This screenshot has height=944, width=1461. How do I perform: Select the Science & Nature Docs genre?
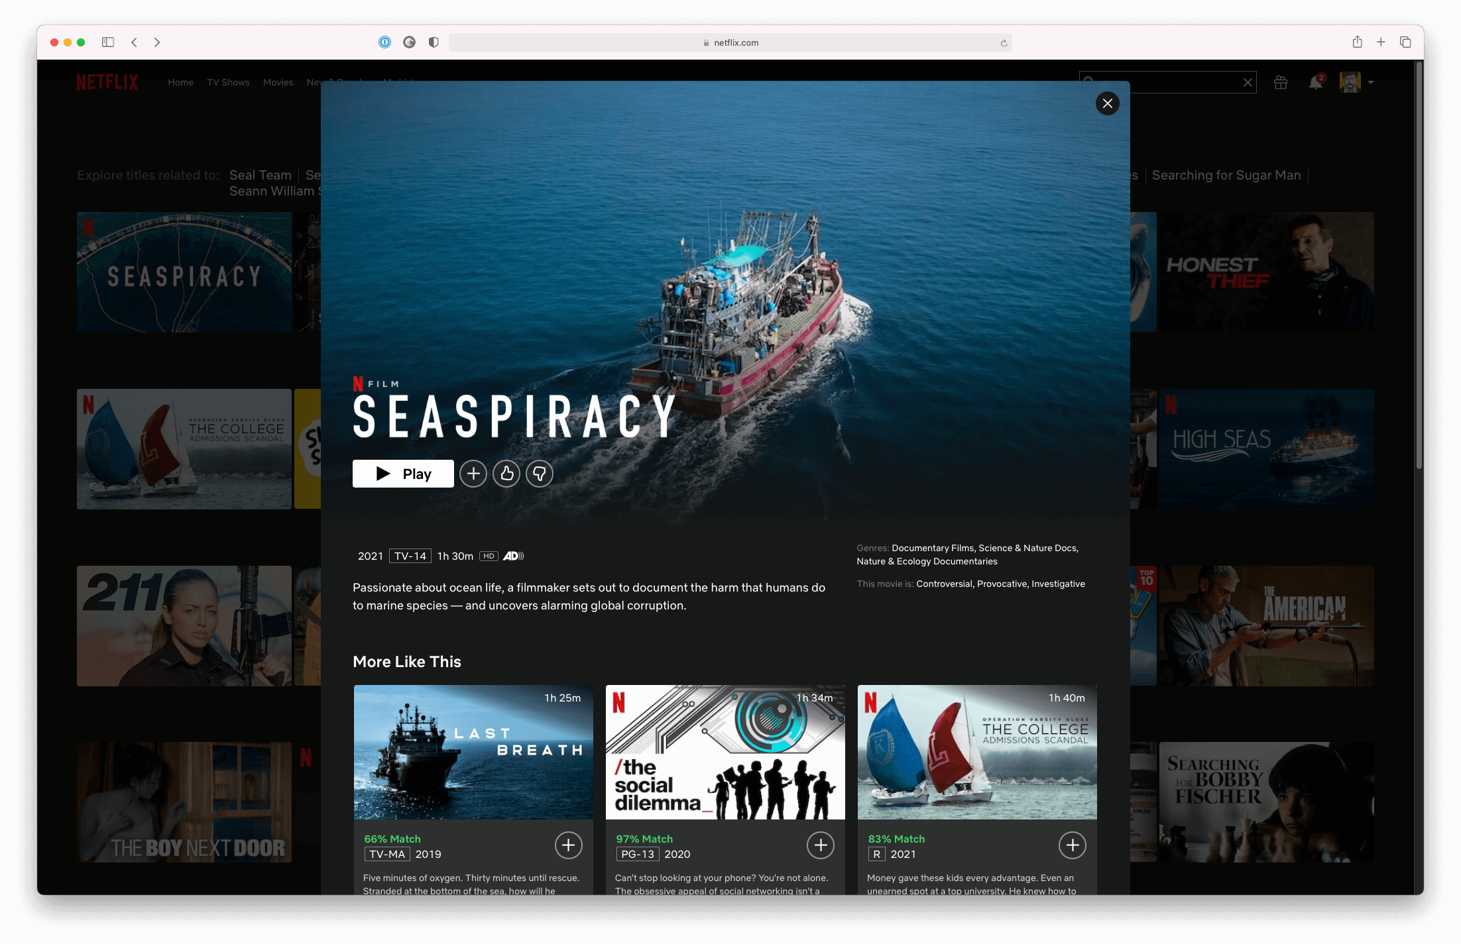[x=1027, y=548]
